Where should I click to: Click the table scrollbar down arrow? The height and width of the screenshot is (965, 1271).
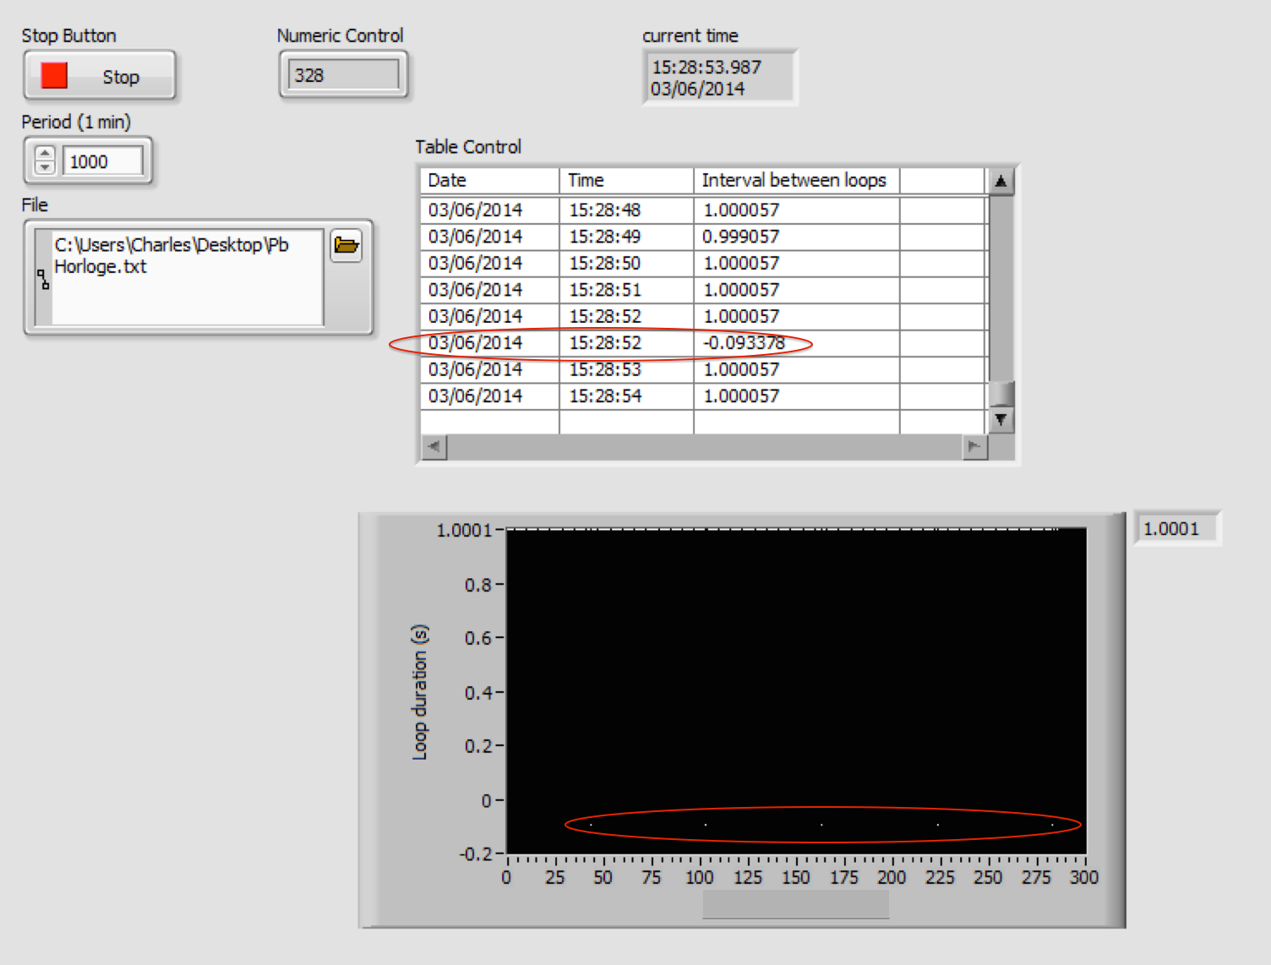[1001, 419]
